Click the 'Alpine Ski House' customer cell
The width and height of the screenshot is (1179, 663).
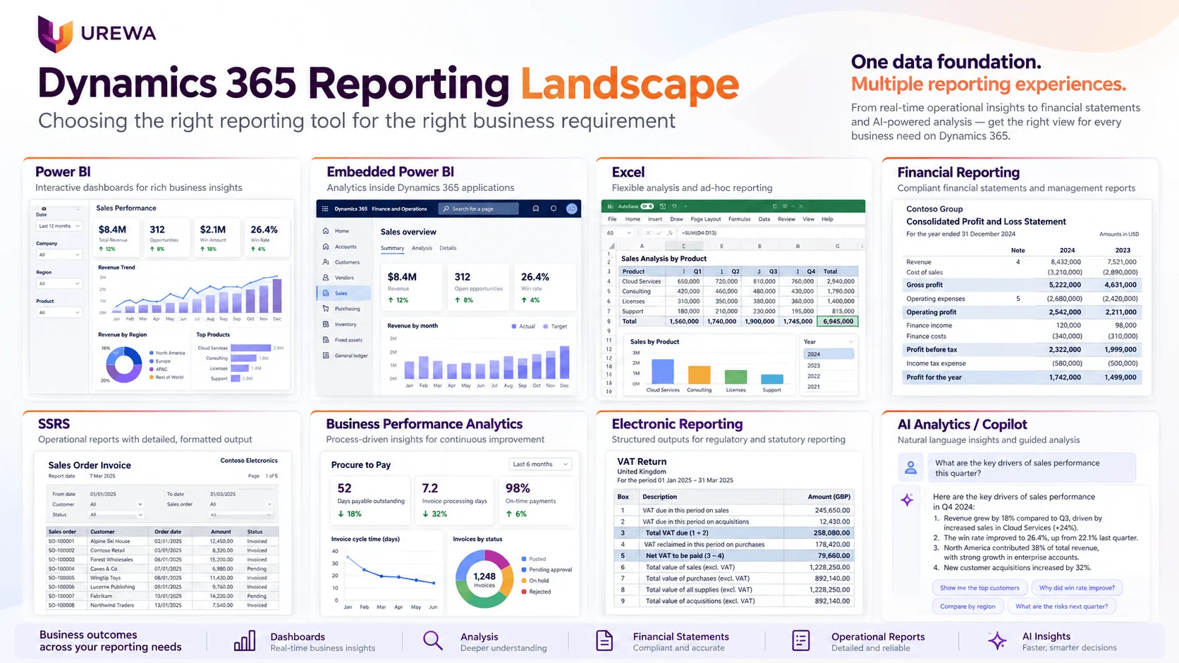point(110,541)
